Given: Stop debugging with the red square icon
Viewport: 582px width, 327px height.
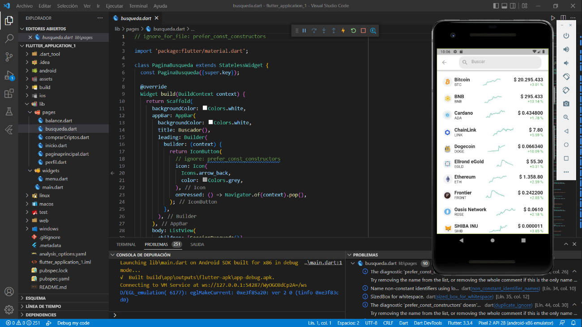Looking at the screenshot, I should tap(363, 30).
